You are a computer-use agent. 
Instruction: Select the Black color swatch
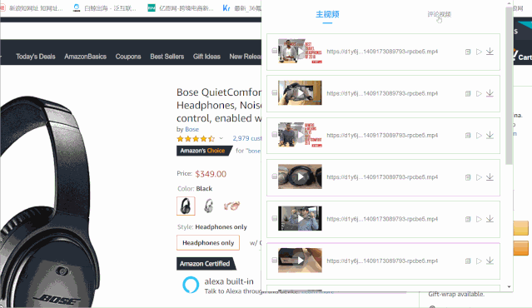pyautogui.click(x=186, y=206)
